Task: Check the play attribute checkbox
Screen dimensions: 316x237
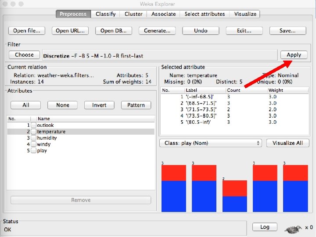Action: (x=34, y=151)
